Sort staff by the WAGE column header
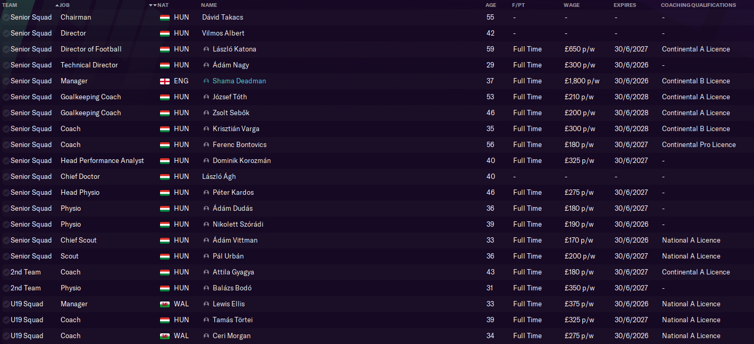 [x=572, y=5]
